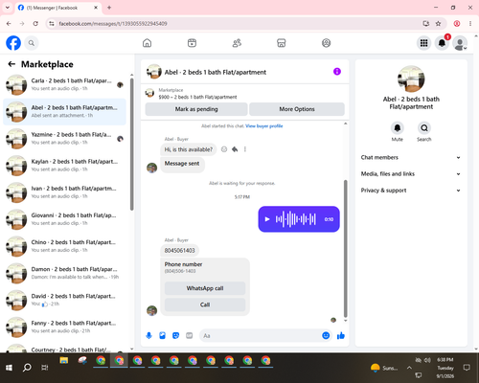Click the Call button
The image size is (479, 383).
(205, 304)
